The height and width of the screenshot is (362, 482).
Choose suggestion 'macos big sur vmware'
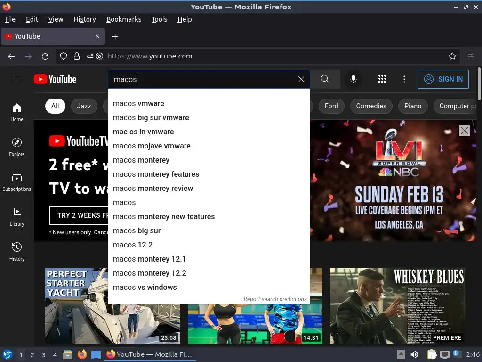click(209, 117)
